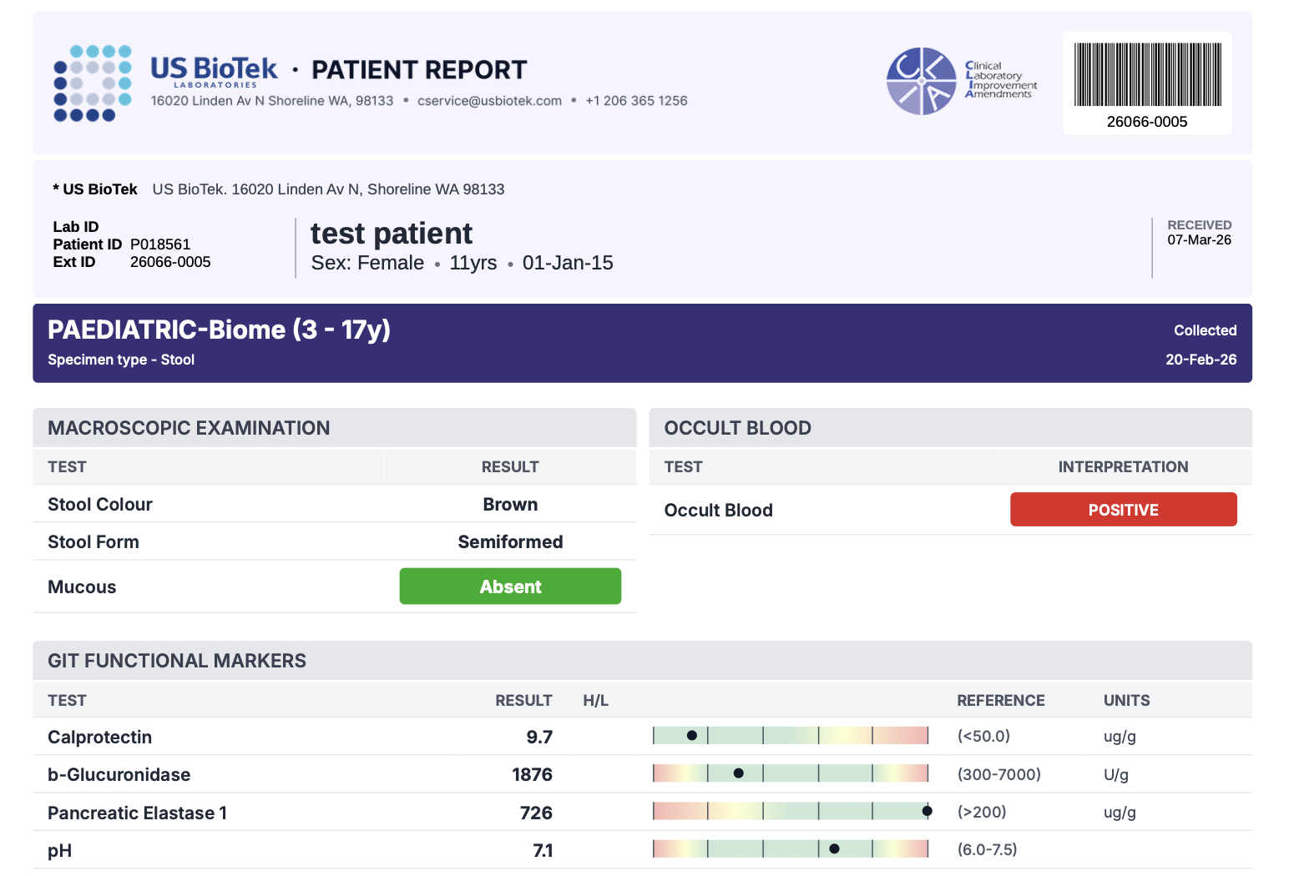Click the Calprotectin result value 9.7
The image size is (1289, 876).
539,737
